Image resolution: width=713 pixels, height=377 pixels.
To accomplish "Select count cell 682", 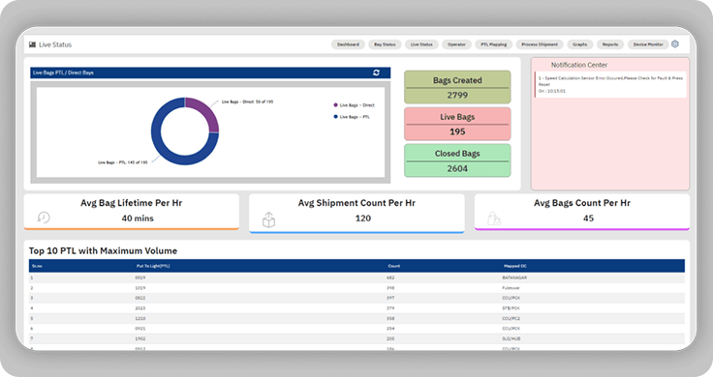I will pyautogui.click(x=390, y=277).
